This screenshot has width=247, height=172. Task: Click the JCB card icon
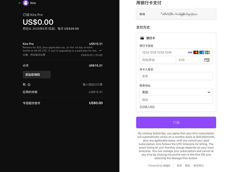click(x=208, y=52)
